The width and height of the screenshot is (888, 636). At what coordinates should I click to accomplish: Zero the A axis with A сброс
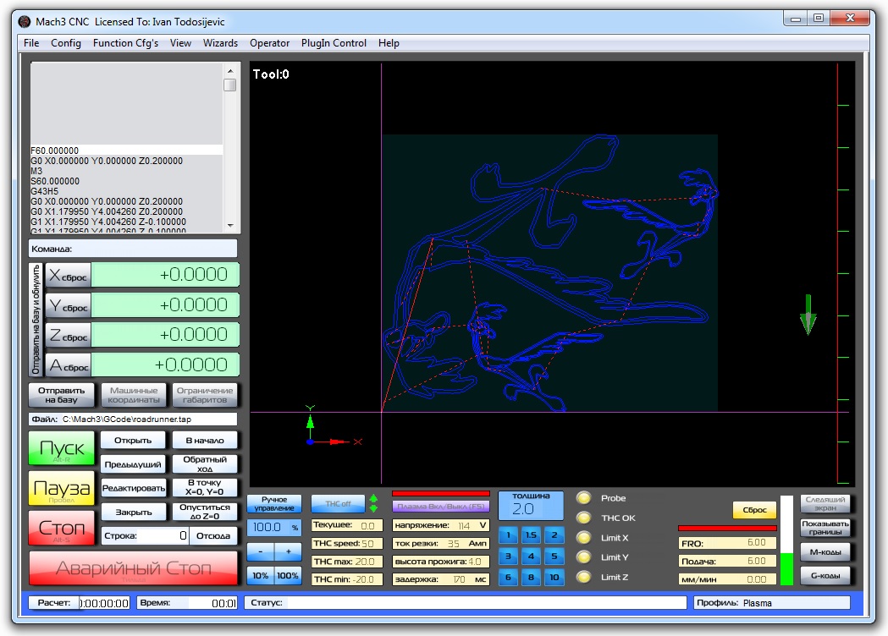click(x=68, y=365)
